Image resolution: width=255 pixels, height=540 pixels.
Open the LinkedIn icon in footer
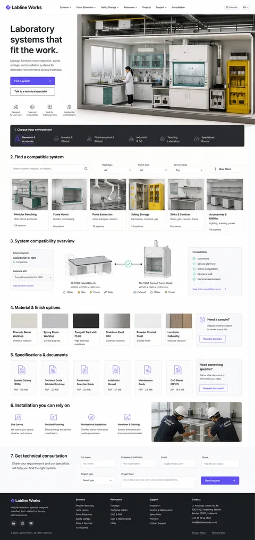point(13,524)
